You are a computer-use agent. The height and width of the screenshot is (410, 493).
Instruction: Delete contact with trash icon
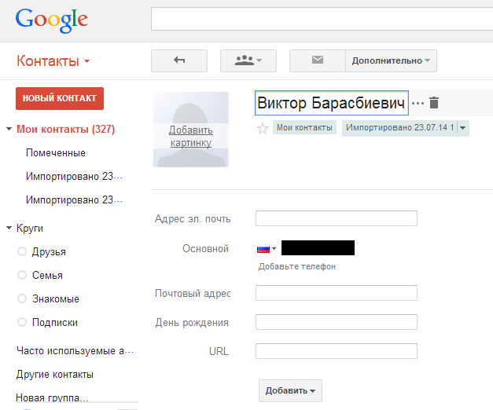tap(434, 103)
